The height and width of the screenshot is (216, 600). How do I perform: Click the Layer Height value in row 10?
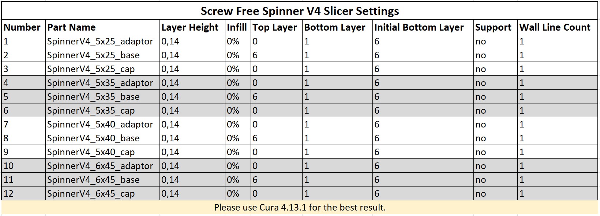coord(170,166)
